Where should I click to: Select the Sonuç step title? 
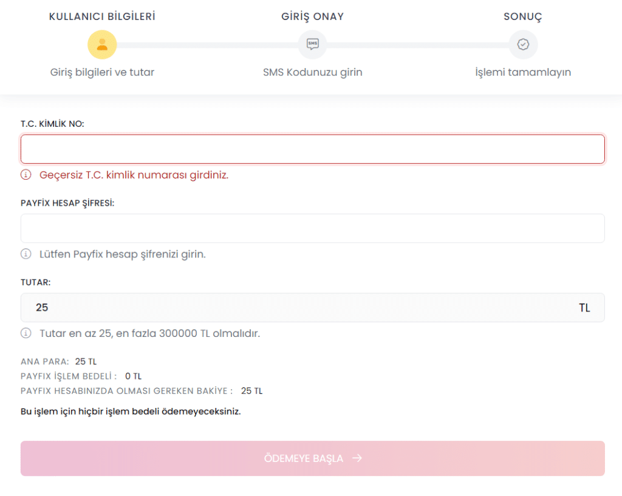[x=523, y=16]
